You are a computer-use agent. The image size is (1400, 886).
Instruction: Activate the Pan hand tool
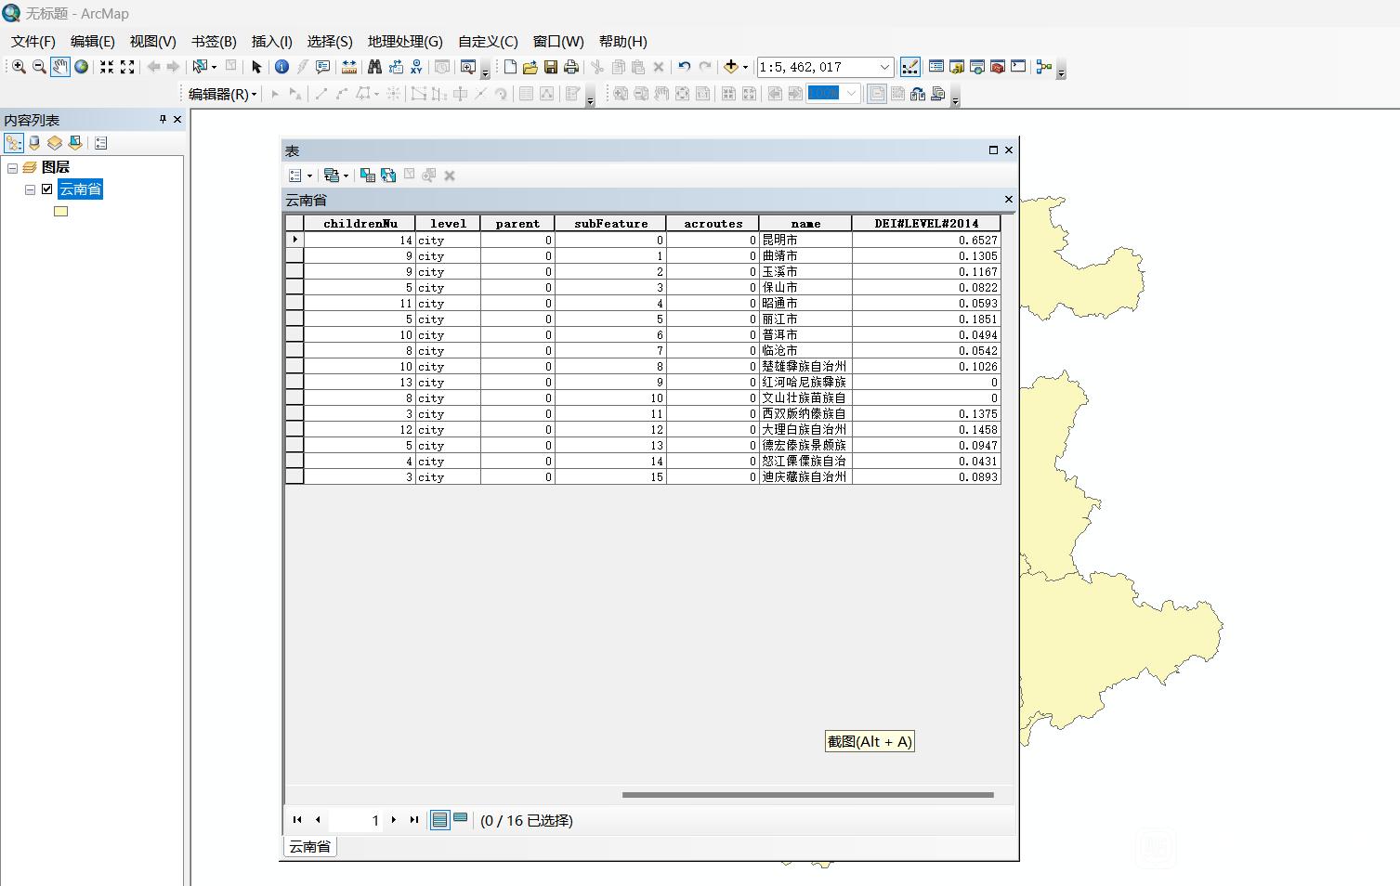pyautogui.click(x=60, y=67)
